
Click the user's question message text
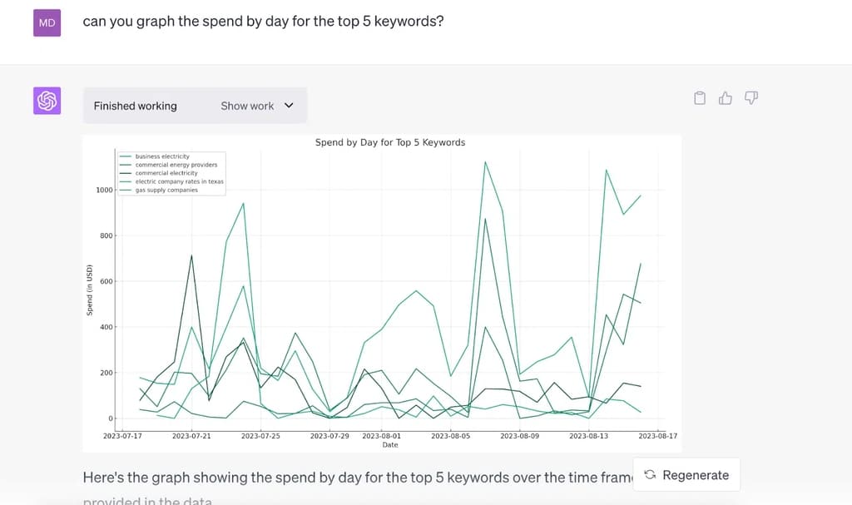coord(262,21)
